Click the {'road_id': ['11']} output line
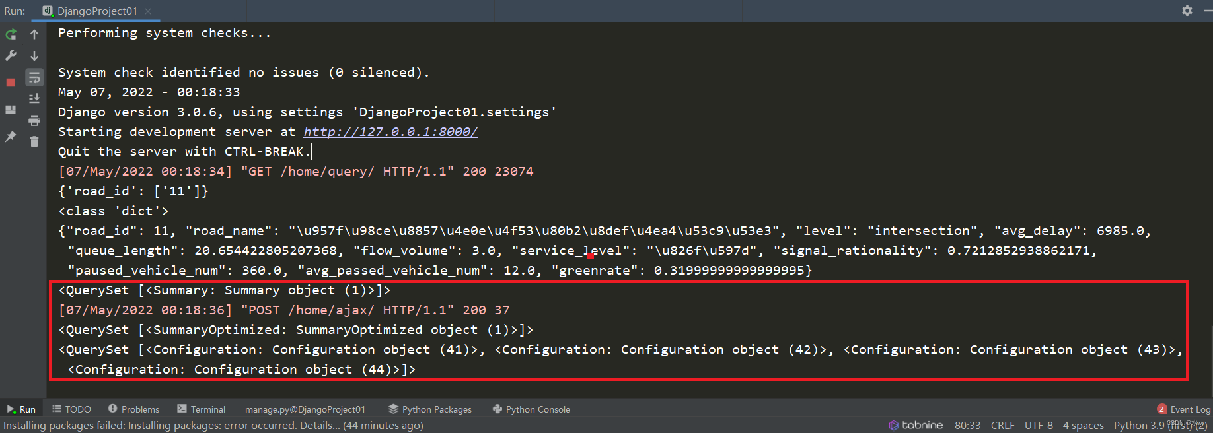The height and width of the screenshot is (433, 1213). [x=133, y=191]
